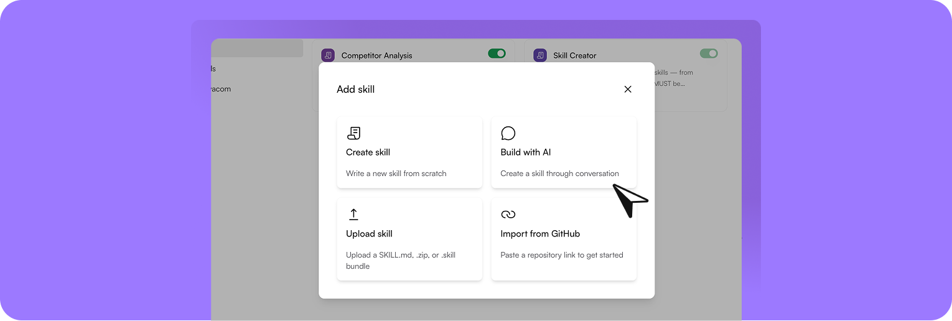Toggle the Competitor Analysis skill switch
The width and height of the screenshot is (952, 321).
coord(497,53)
